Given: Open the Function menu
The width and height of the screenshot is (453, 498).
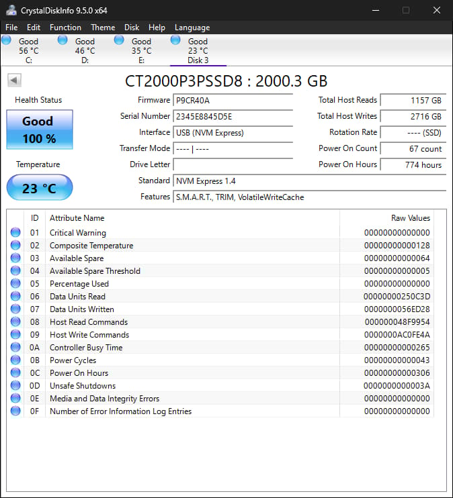Looking at the screenshot, I should coord(65,28).
